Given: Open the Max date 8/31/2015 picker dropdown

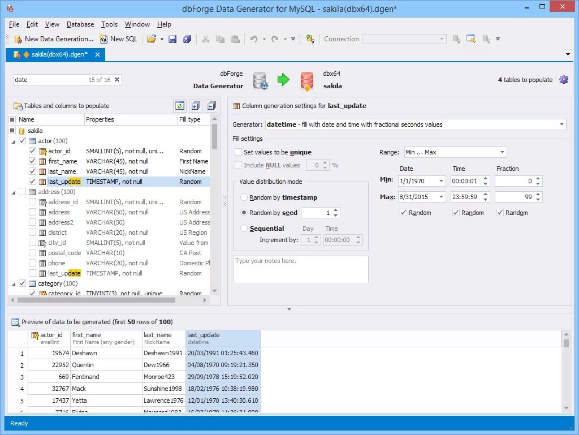Looking at the screenshot, I should (441, 197).
